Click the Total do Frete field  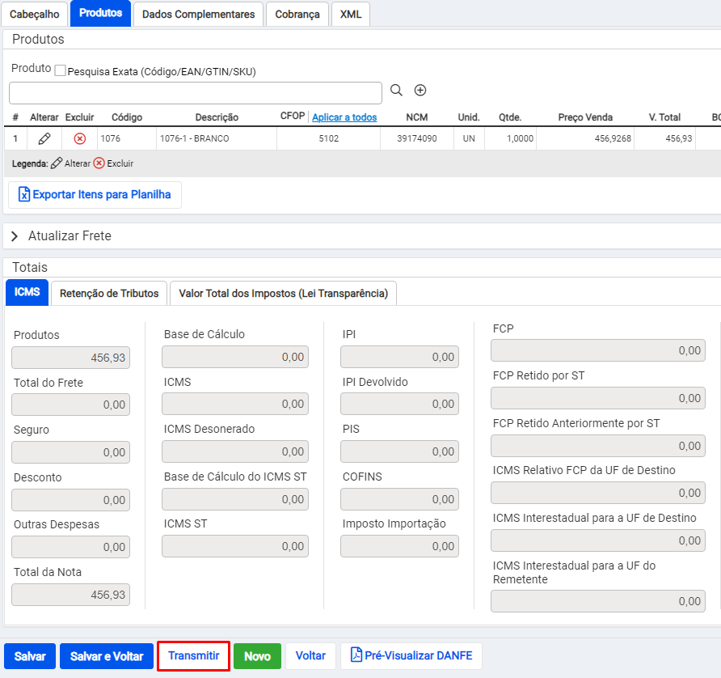pyautogui.click(x=71, y=405)
